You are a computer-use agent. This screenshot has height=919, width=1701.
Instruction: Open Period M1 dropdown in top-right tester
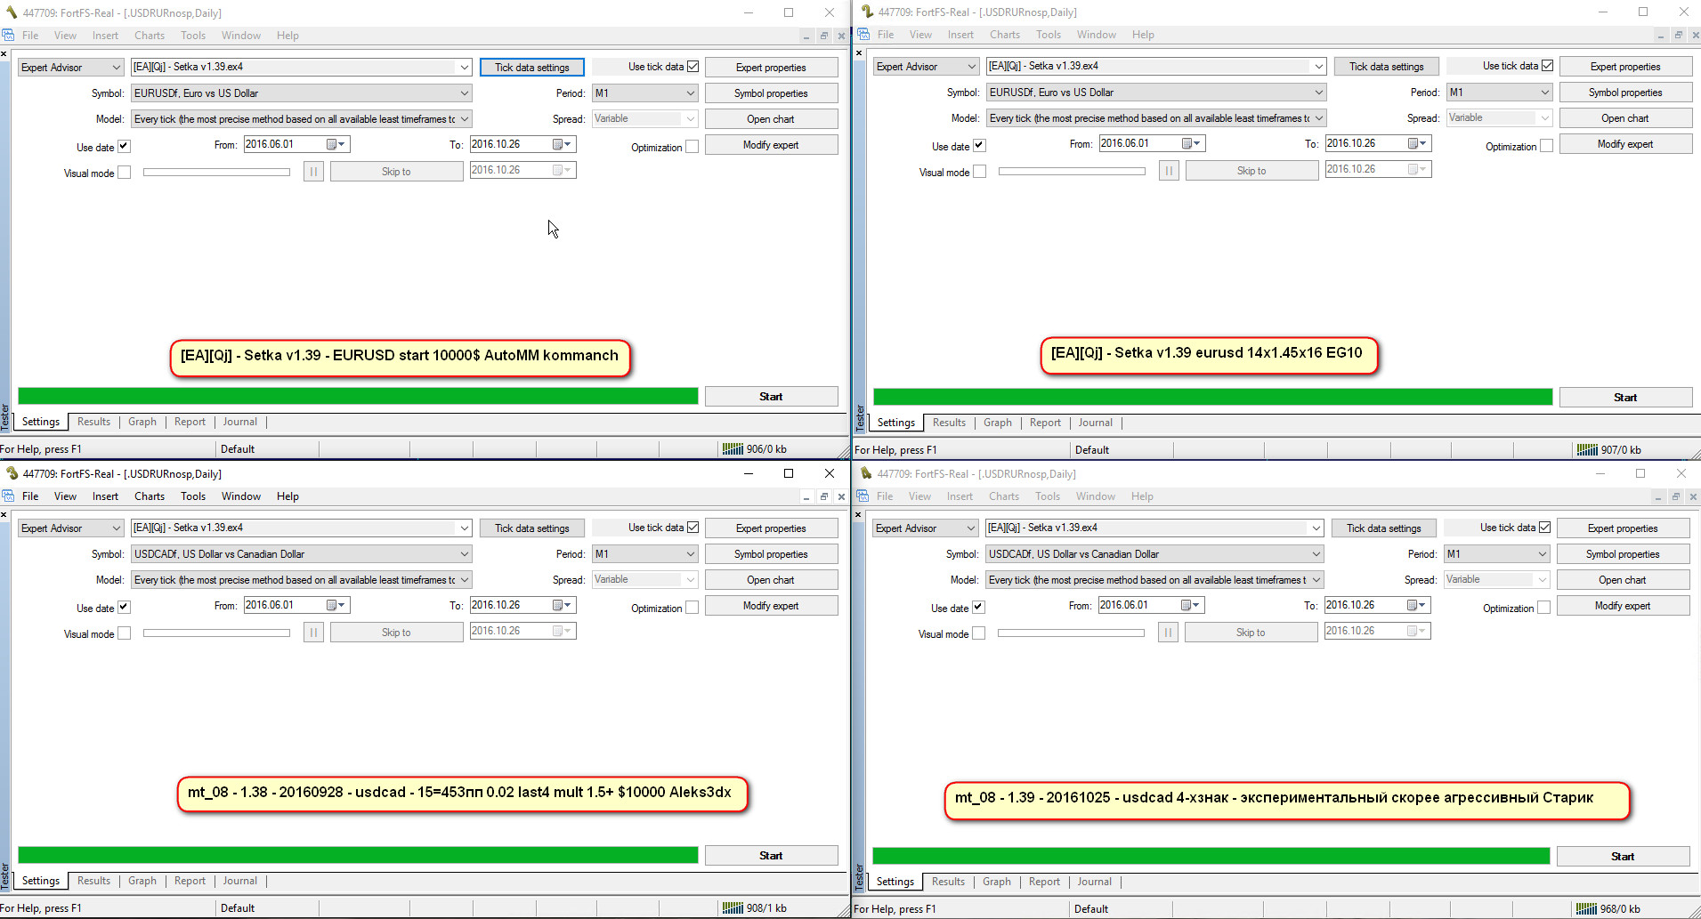pyautogui.click(x=1500, y=93)
